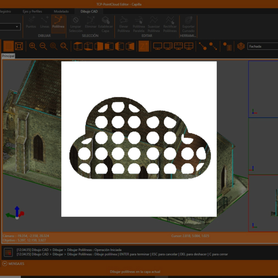Click the red-bordered bottom side viewport

coord(263,203)
